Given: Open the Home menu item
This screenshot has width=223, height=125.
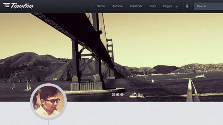Looking at the screenshot, I should tap(101, 6).
